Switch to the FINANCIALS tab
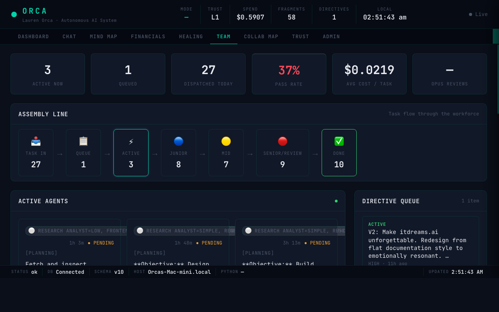 148,36
